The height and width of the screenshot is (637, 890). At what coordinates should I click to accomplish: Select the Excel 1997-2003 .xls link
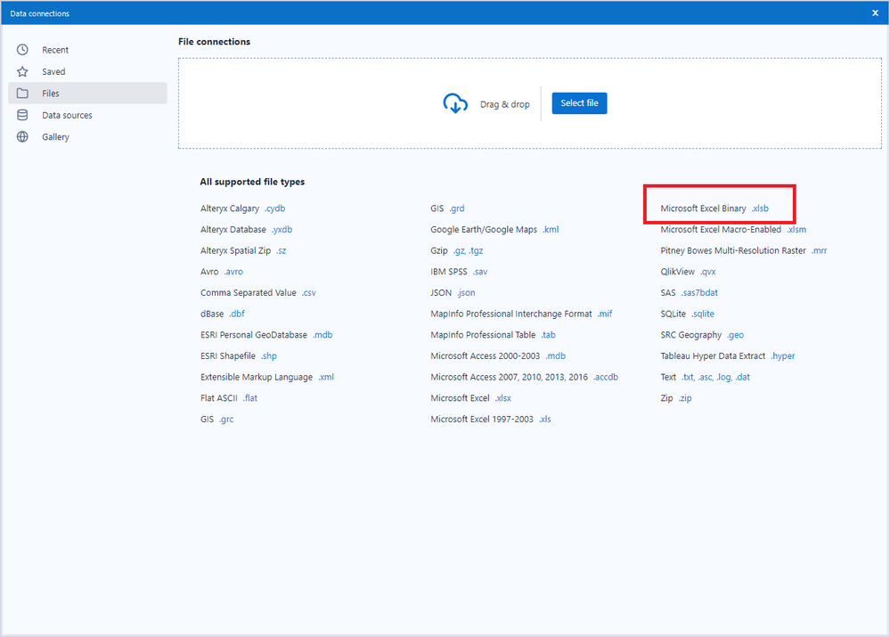click(x=545, y=419)
